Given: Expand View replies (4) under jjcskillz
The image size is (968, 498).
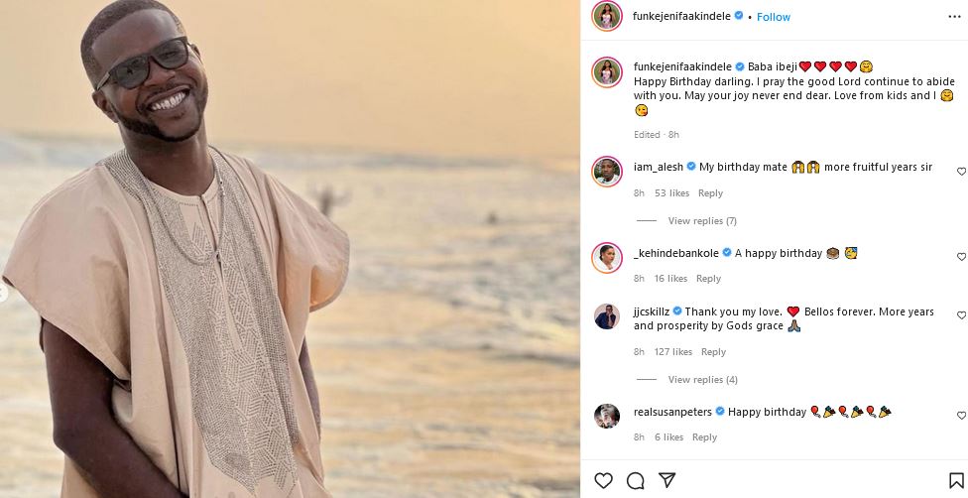Looking at the screenshot, I should coord(702,379).
